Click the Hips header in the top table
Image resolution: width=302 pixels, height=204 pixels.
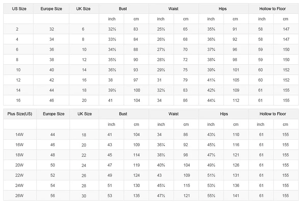(x=222, y=9)
